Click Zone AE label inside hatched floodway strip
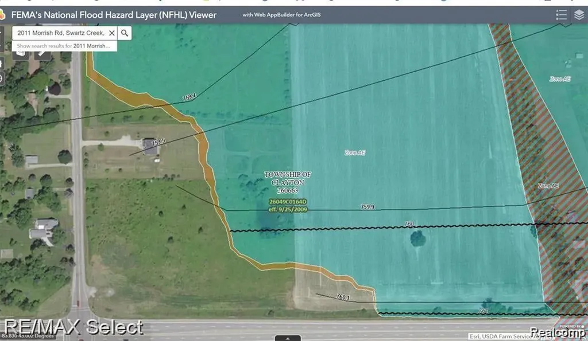 pos(548,186)
